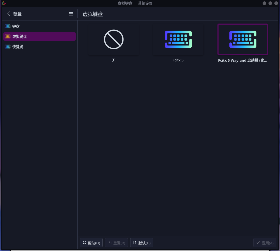This screenshot has width=280, height=251.
Task: Click the system settings icon in title bar
Action: (4, 3)
